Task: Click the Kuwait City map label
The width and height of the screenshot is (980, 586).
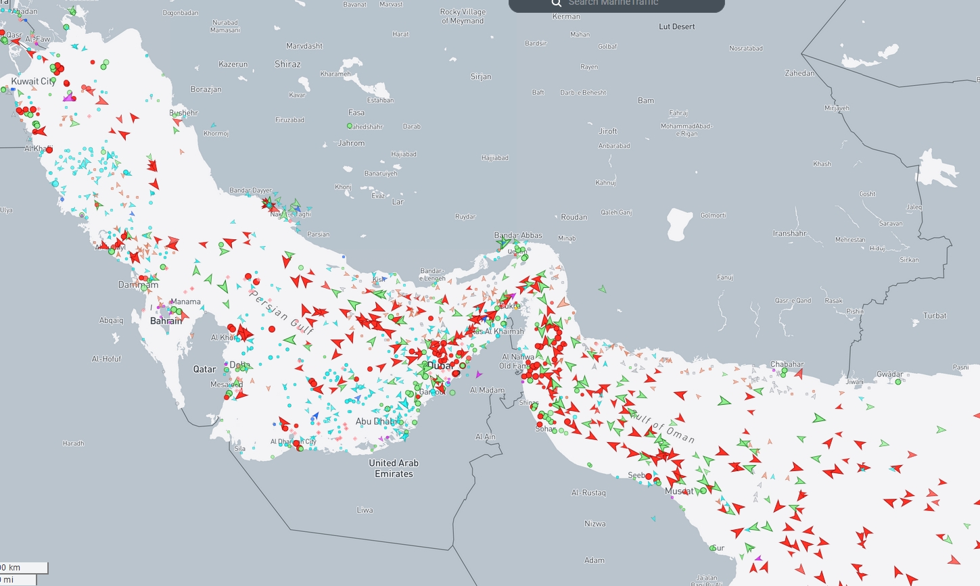Action: click(33, 81)
